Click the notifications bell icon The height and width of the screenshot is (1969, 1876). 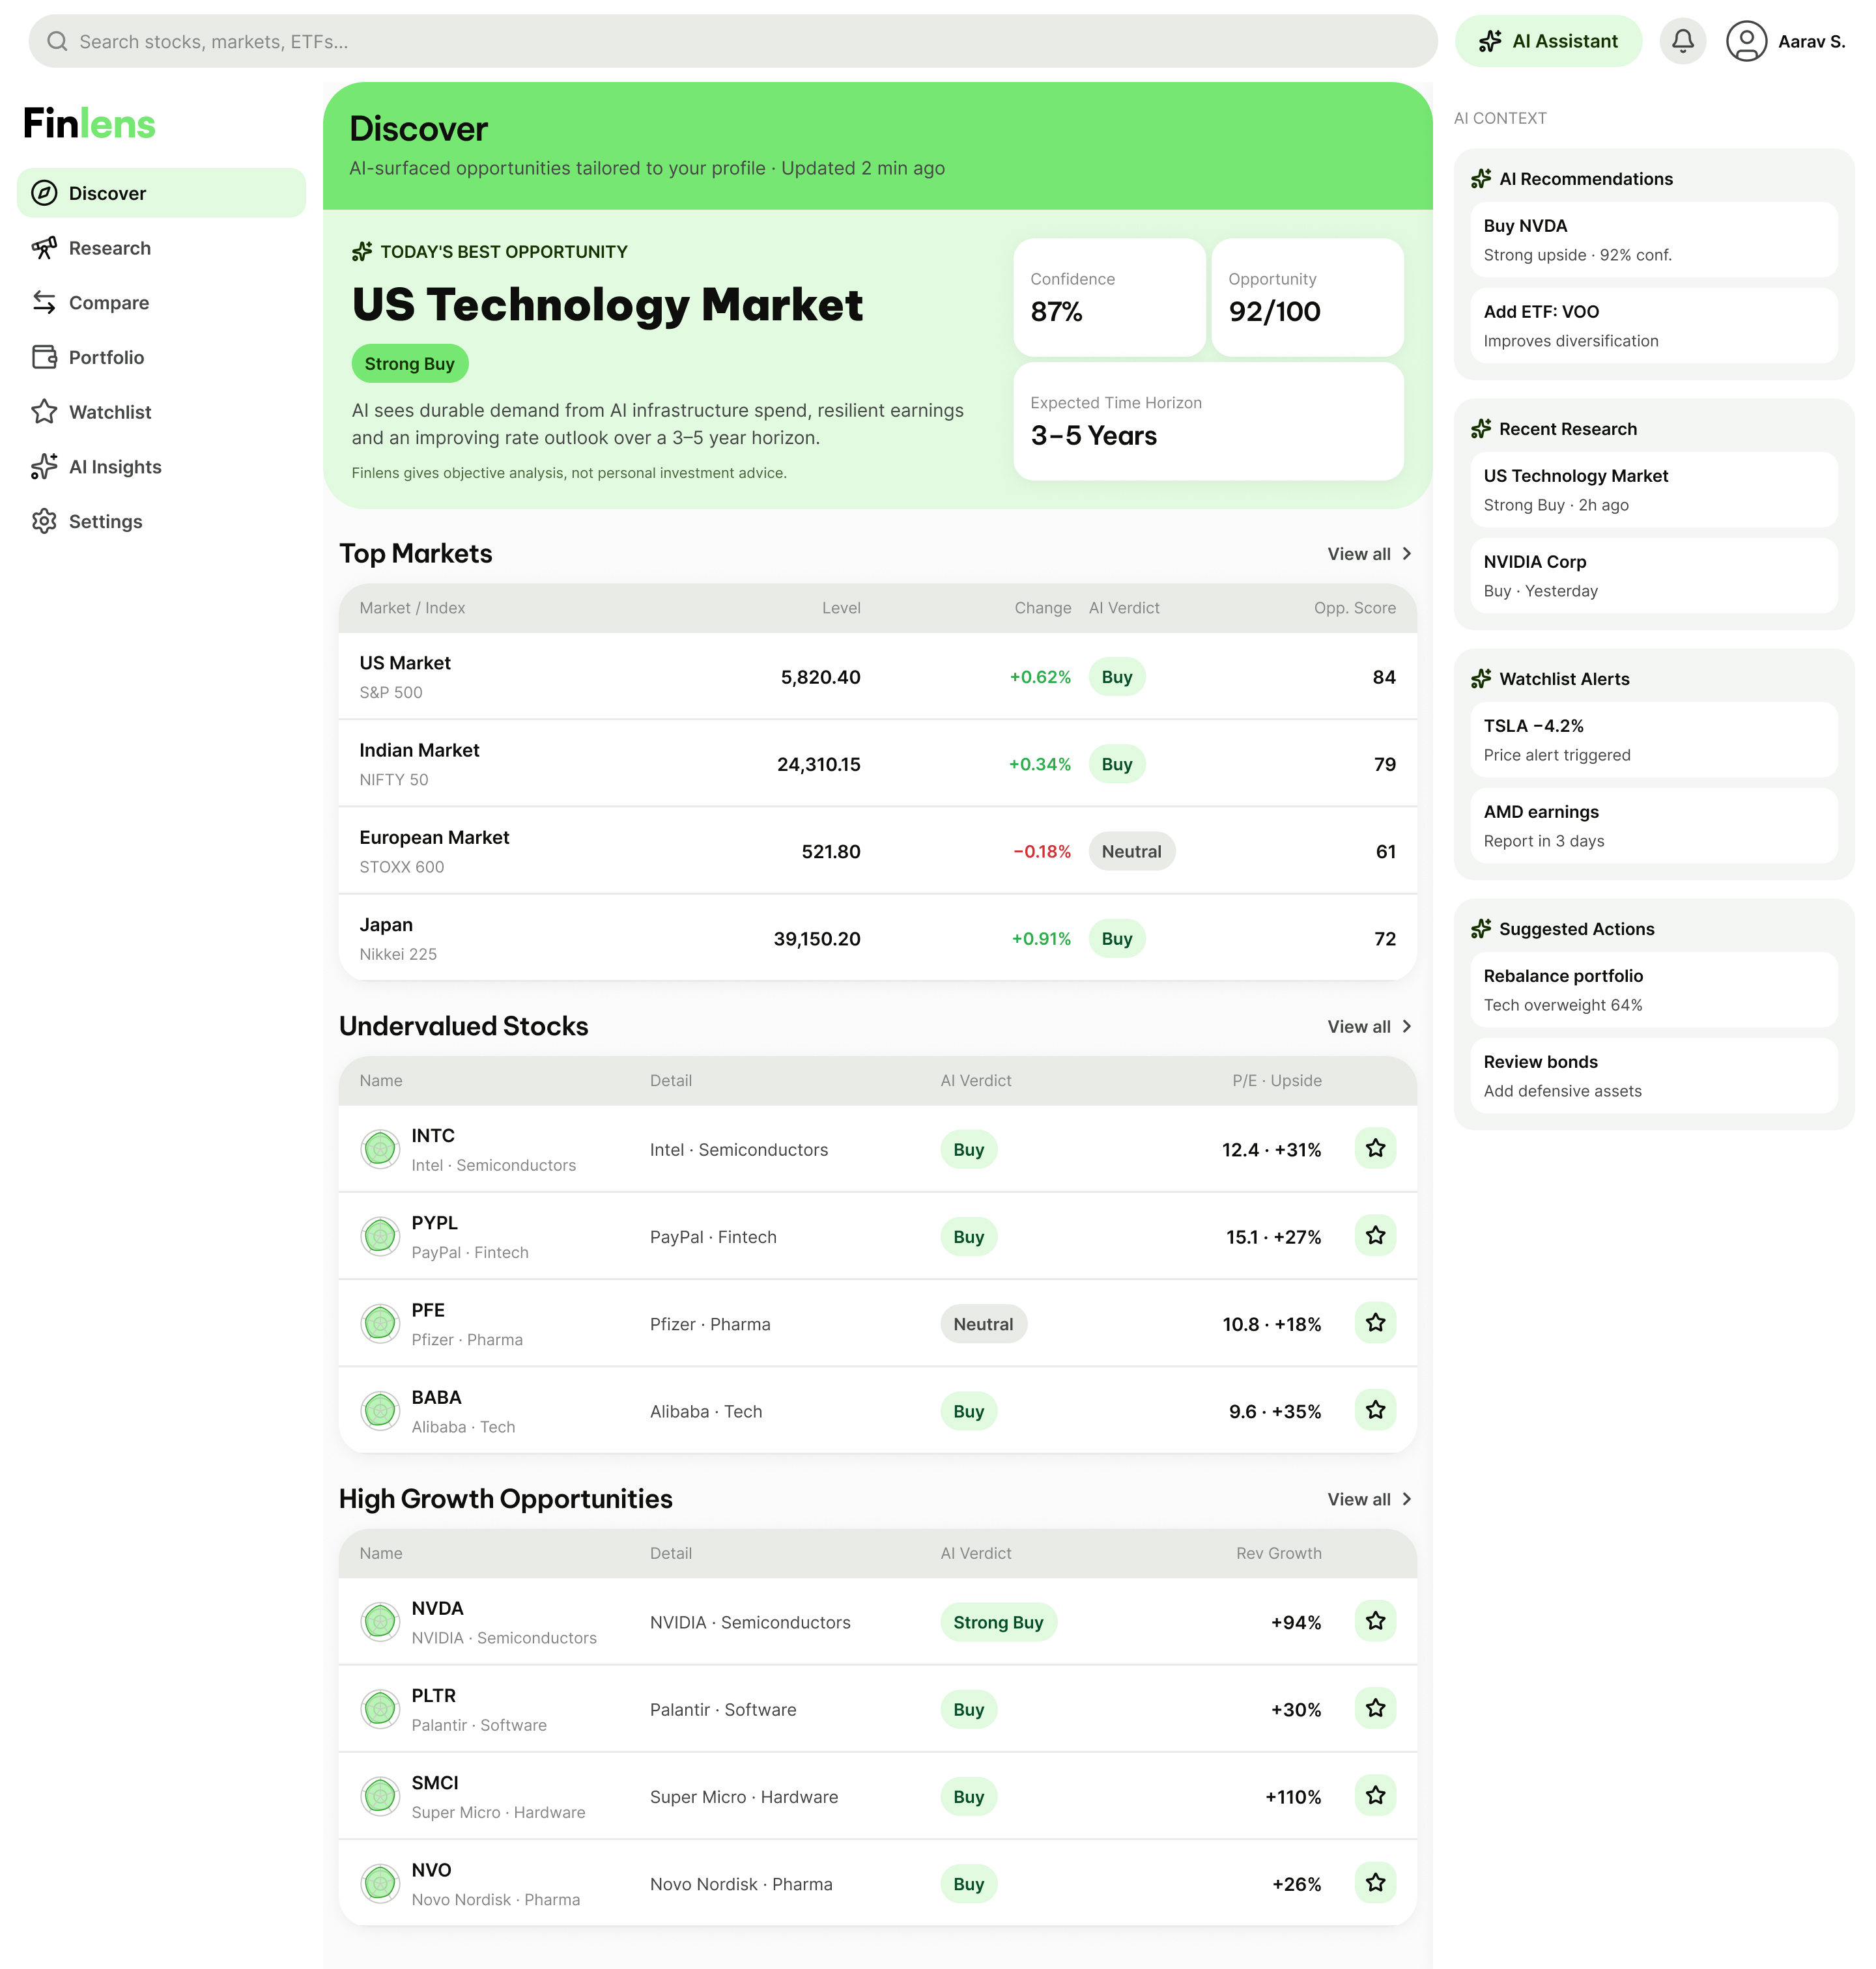coord(1683,41)
